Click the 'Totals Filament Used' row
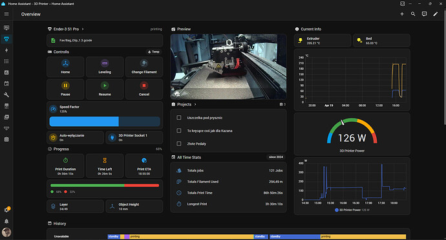Image resolution: width=446 pixels, height=240 pixels. tap(228, 182)
